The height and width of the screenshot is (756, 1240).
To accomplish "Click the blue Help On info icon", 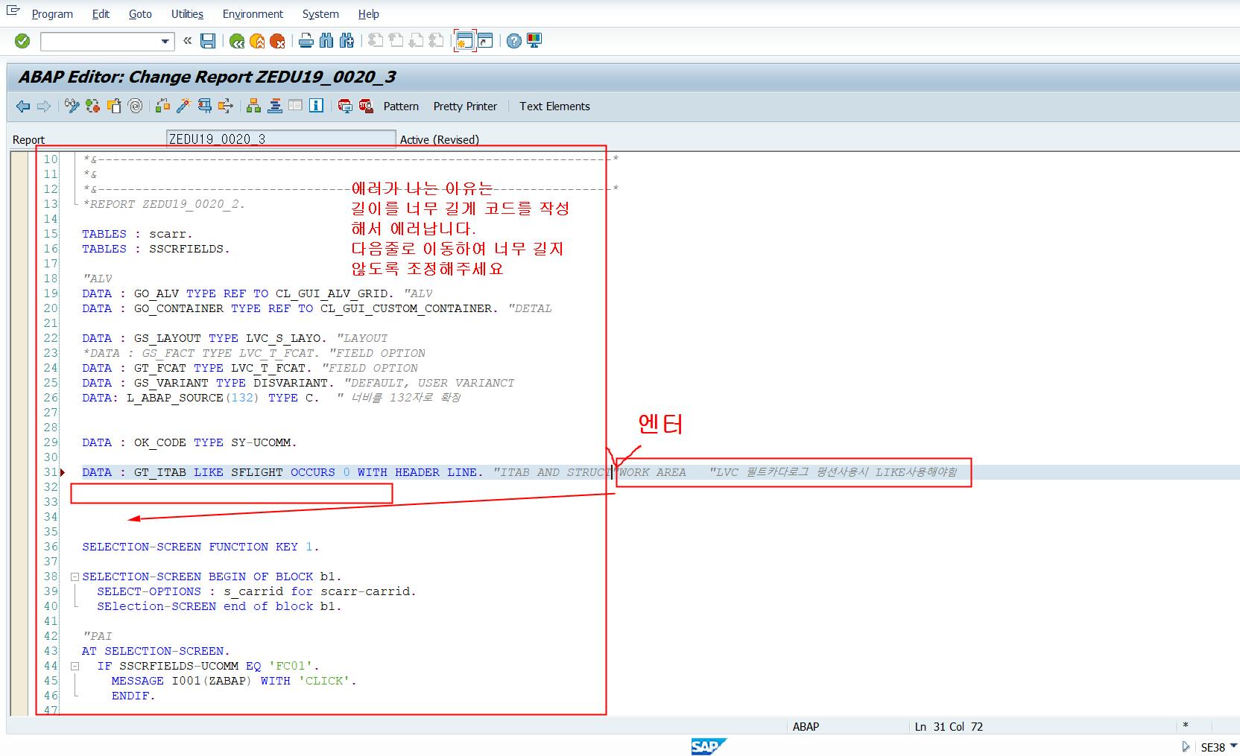I will (317, 107).
